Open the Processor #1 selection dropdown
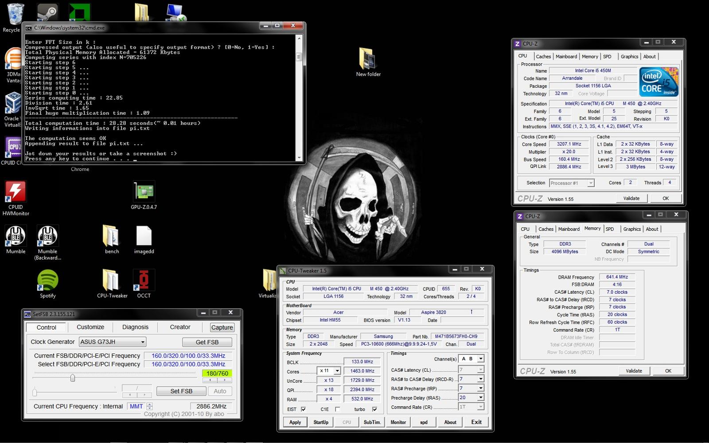709x443 pixels. pyautogui.click(x=572, y=183)
